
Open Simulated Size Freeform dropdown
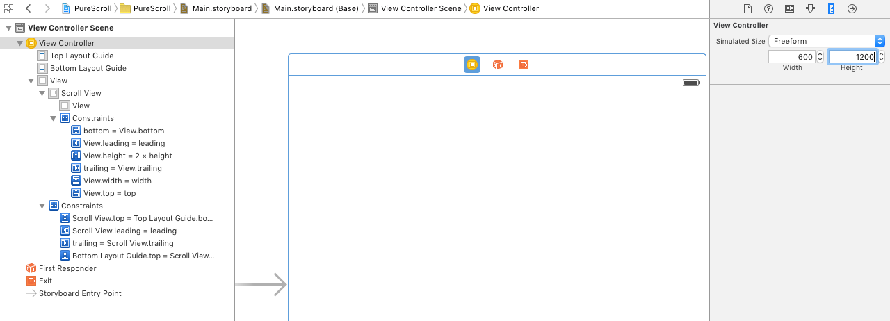[x=827, y=41]
